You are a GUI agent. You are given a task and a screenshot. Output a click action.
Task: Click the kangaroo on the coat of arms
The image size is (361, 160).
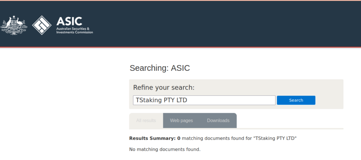(x=8, y=23)
